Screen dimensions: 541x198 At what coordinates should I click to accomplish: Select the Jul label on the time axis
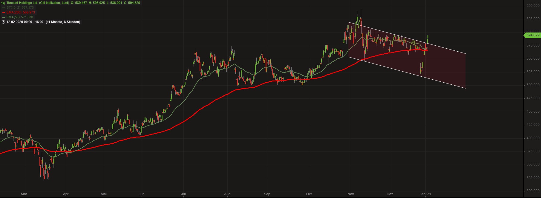(x=183, y=194)
